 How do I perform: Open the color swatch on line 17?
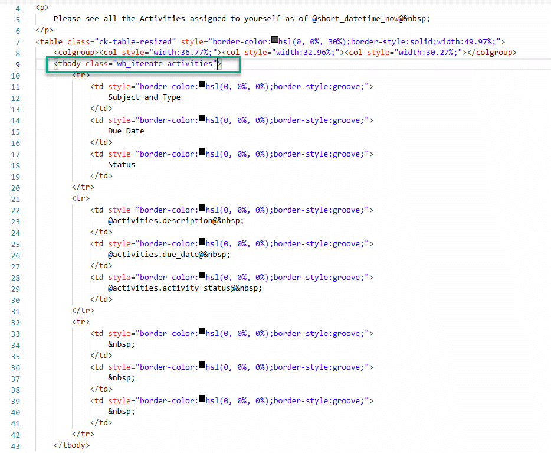[202, 152]
